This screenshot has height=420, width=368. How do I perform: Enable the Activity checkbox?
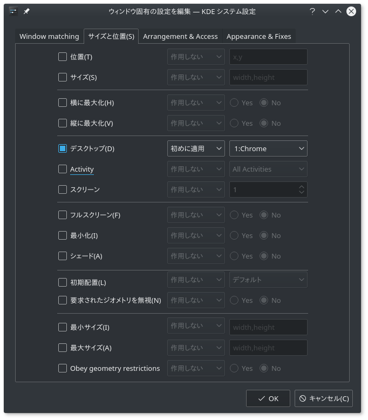(x=63, y=170)
